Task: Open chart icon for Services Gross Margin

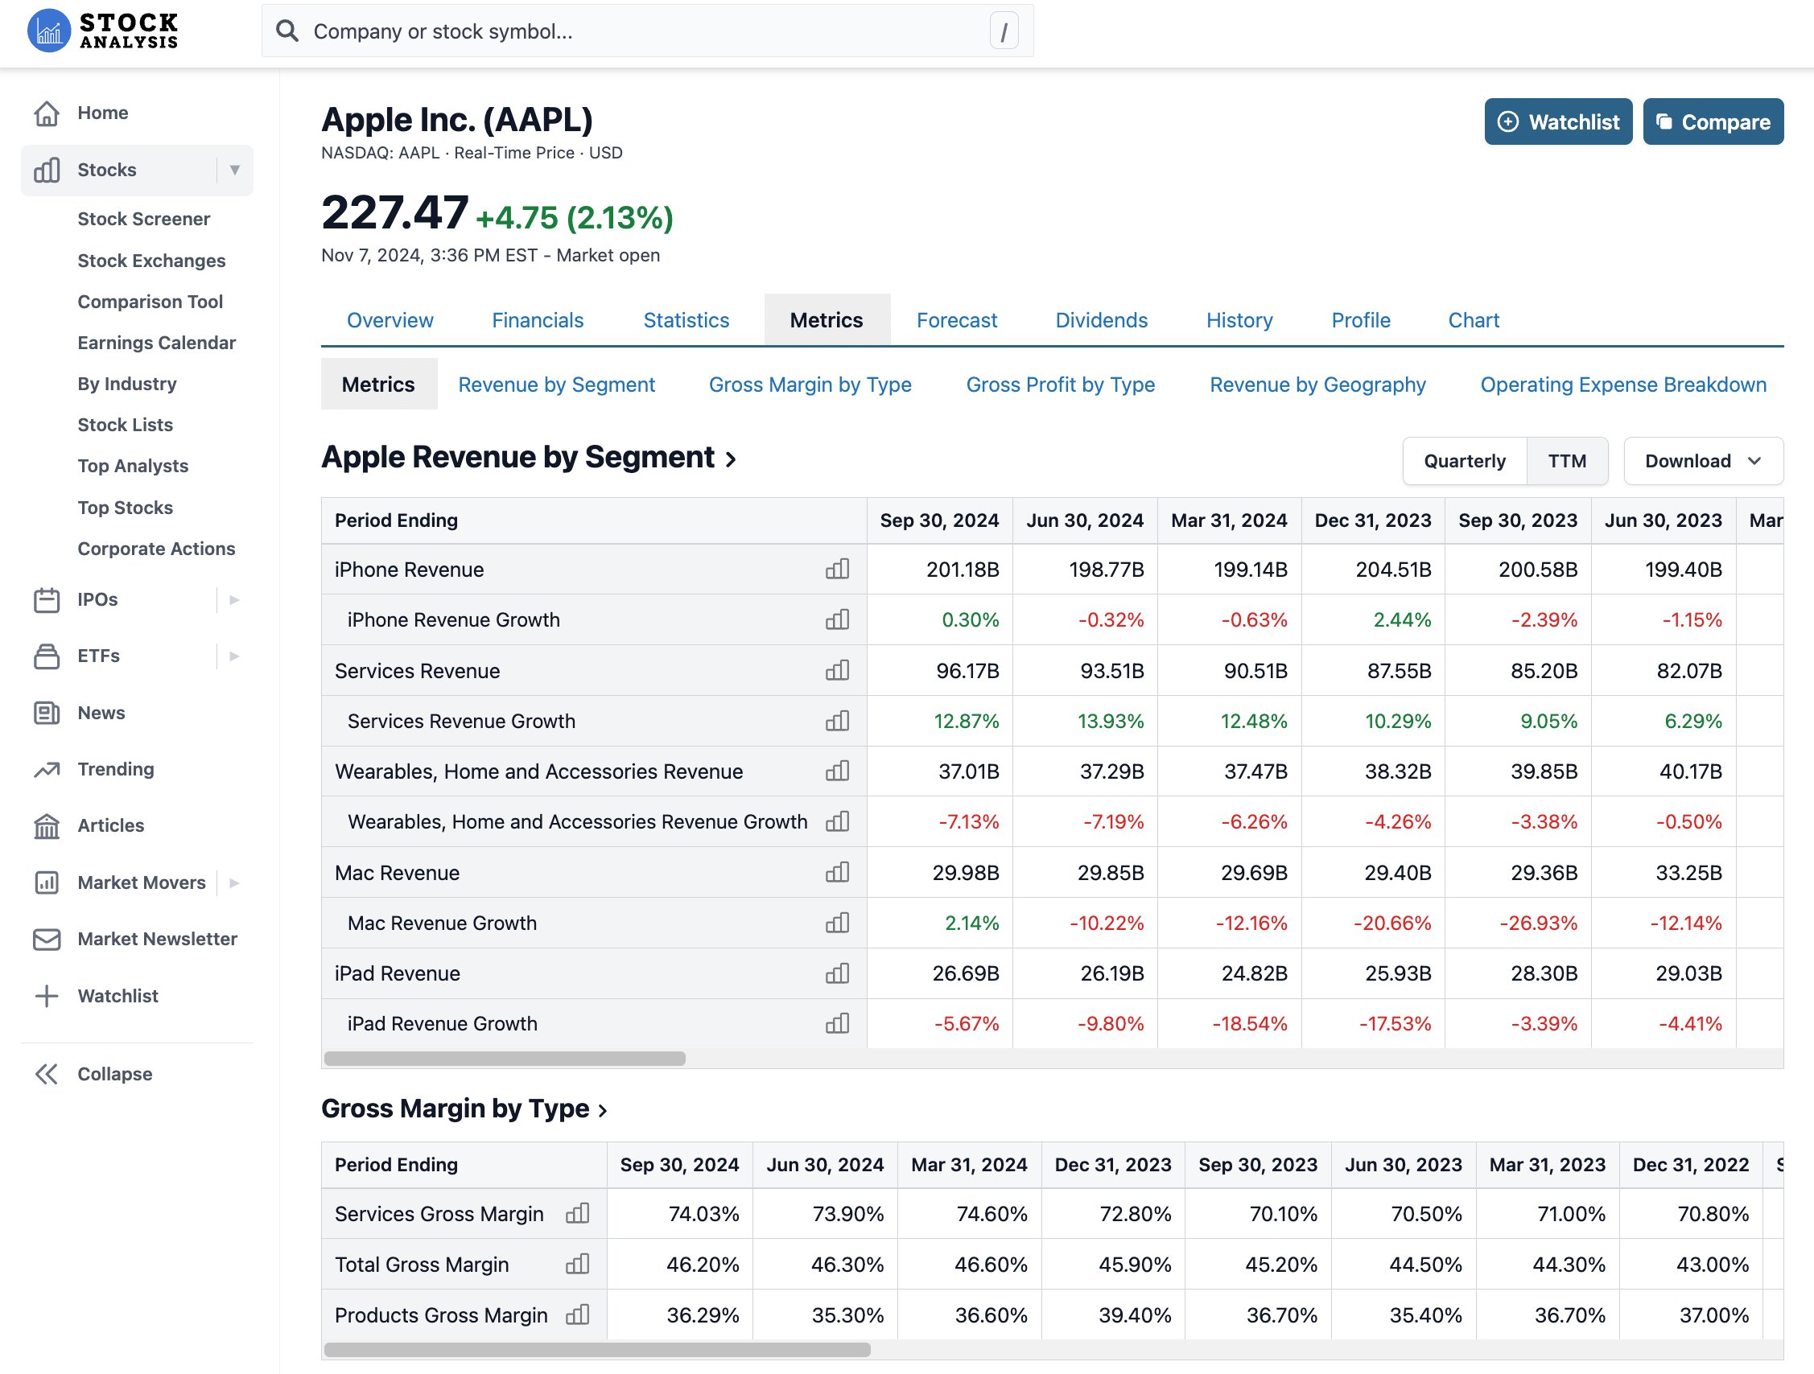Action: tap(577, 1213)
